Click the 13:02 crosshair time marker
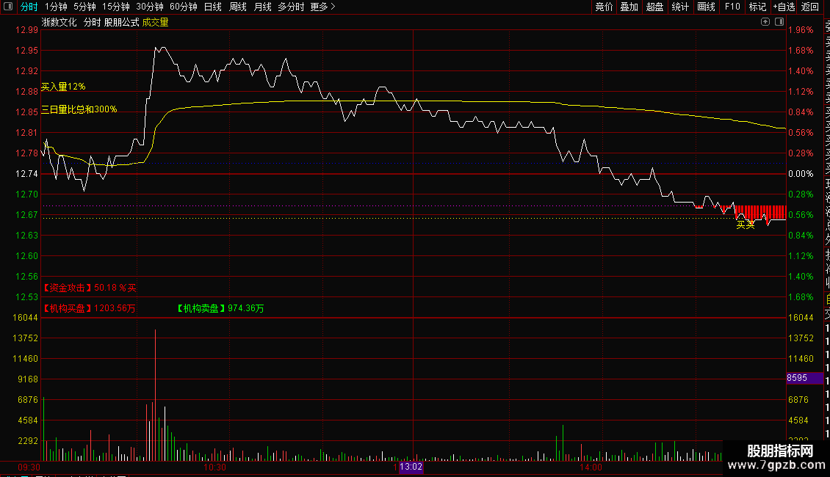The height and width of the screenshot is (477, 830). click(x=411, y=467)
